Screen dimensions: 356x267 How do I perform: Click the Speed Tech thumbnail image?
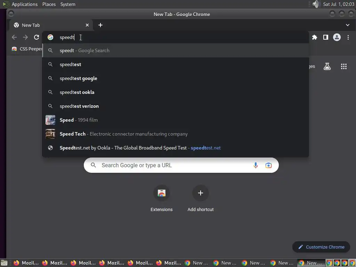point(50,134)
